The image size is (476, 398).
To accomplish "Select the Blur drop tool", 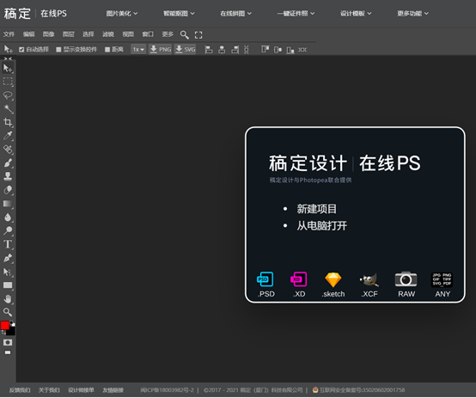I will pyautogui.click(x=8, y=217).
